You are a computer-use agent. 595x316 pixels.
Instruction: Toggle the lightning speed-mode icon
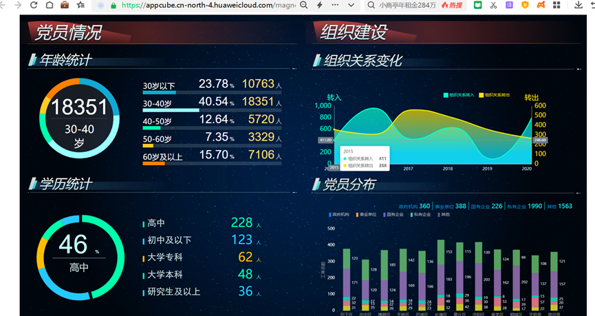click(x=319, y=5)
